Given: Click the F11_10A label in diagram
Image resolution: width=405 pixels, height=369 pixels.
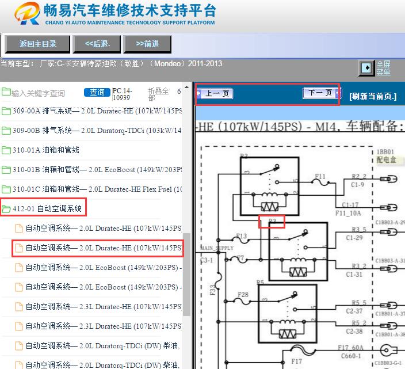Looking at the screenshot, I should [x=348, y=213].
